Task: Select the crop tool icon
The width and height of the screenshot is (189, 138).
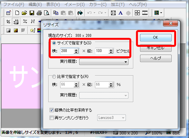Action: point(8,22)
